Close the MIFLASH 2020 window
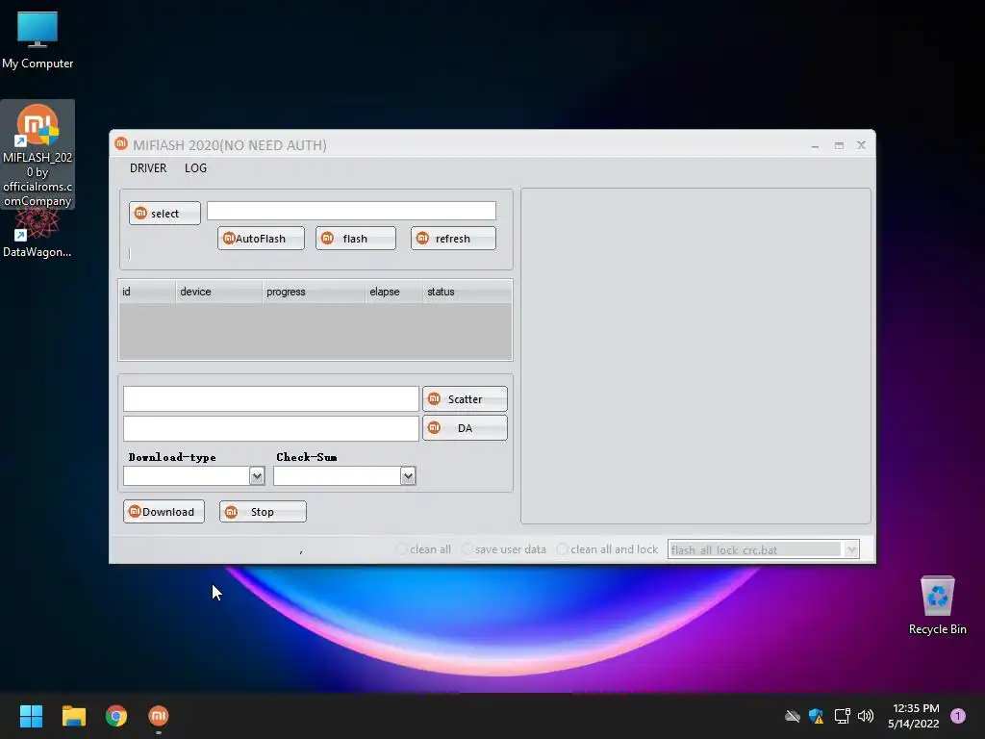 pyautogui.click(x=861, y=145)
